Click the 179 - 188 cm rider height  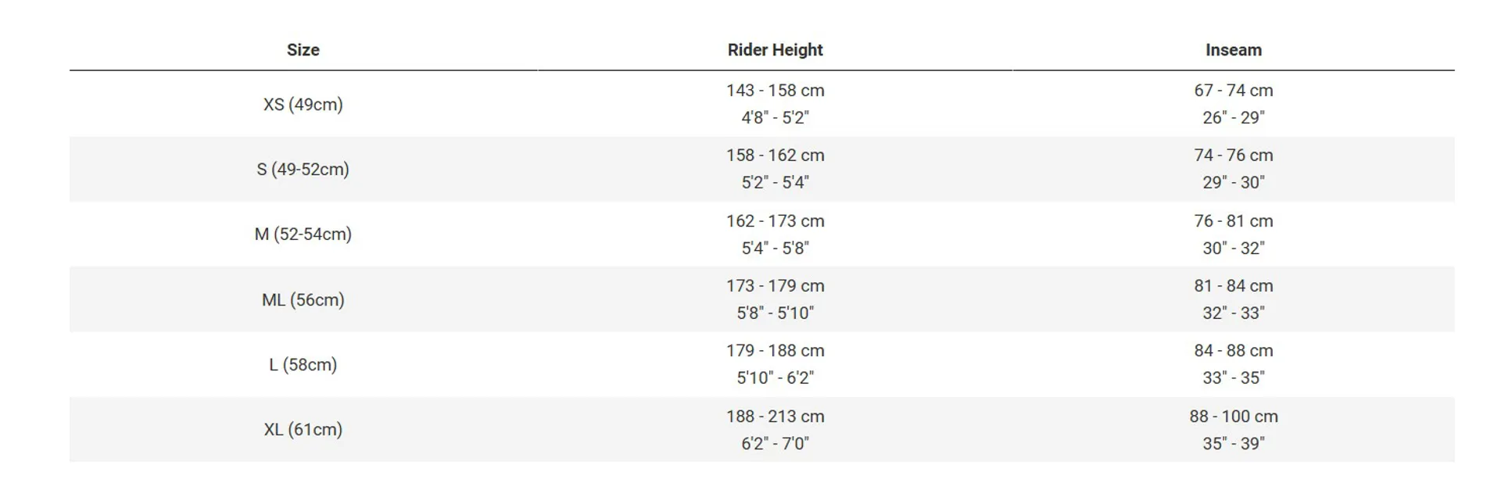pyautogui.click(x=775, y=351)
